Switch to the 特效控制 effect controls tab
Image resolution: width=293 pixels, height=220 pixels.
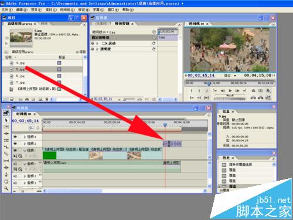pyautogui.click(x=121, y=23)
